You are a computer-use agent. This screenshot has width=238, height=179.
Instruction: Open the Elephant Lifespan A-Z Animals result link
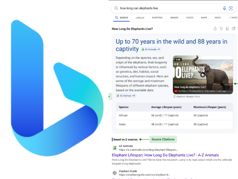(165, 155)
